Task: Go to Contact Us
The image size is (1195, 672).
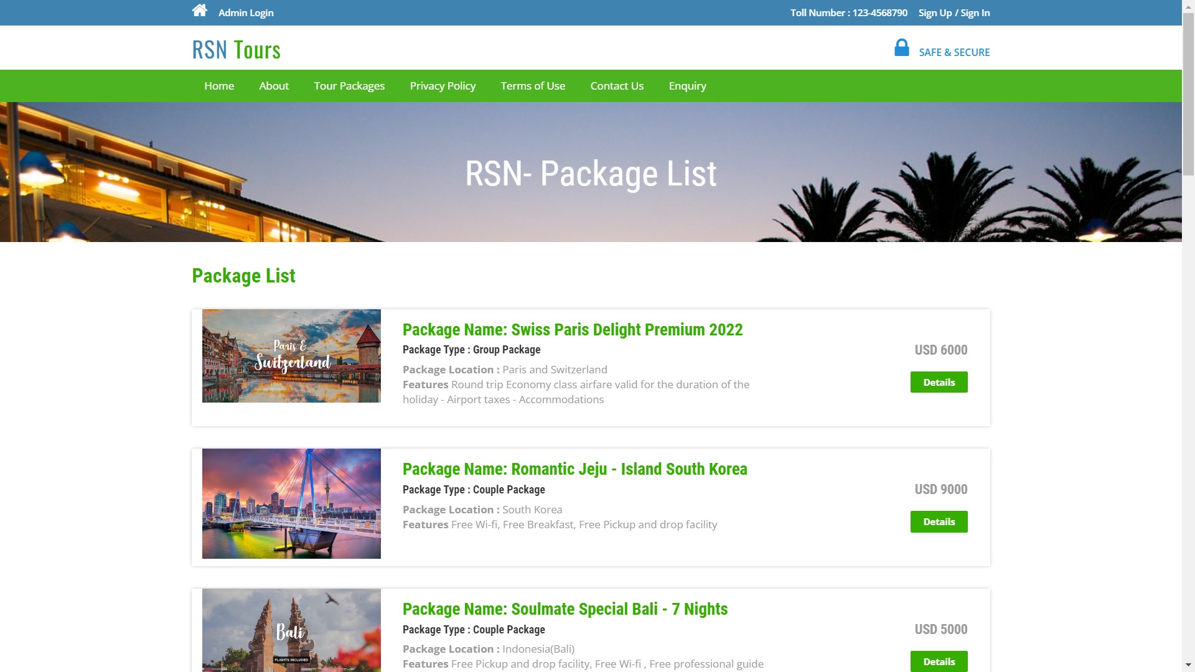Action: (x=617, y=85)
